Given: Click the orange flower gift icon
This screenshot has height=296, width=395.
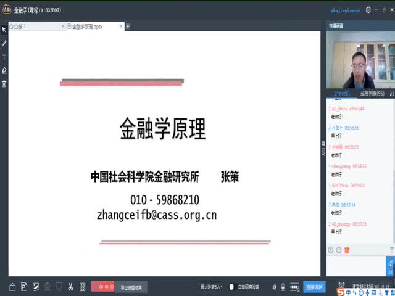Looking at the screenshot, I should pos(347,250).
